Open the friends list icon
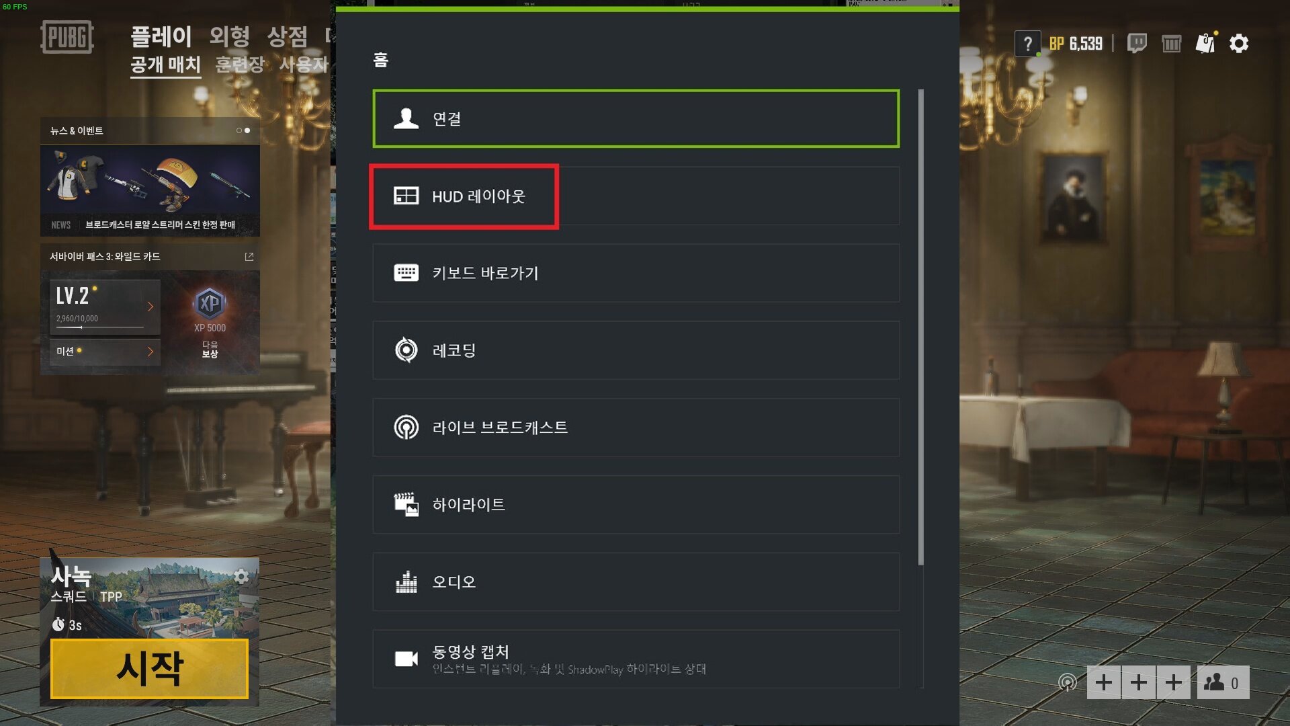 click(x=1223, y=682)
